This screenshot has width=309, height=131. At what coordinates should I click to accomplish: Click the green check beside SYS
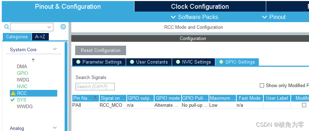tap(12, 100)
